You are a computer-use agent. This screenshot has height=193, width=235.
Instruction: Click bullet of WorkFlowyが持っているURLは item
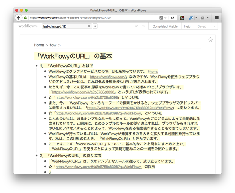[45, 134]
